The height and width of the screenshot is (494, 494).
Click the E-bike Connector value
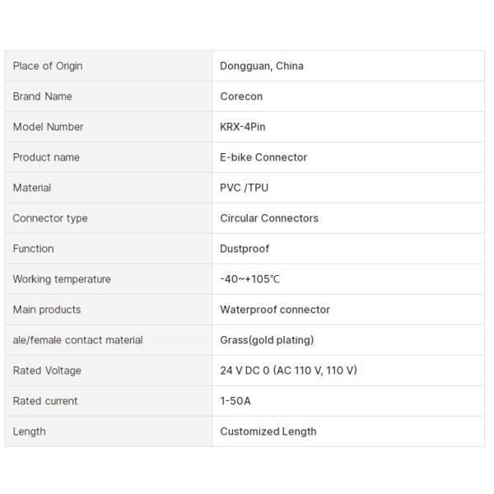pyautogui.click(x=263, y=157)
